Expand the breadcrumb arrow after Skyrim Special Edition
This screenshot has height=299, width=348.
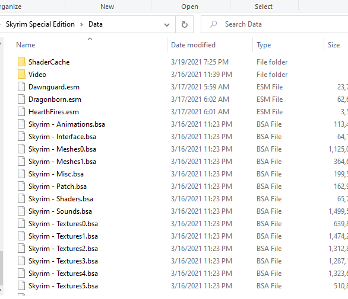click(x=81, y=24)
